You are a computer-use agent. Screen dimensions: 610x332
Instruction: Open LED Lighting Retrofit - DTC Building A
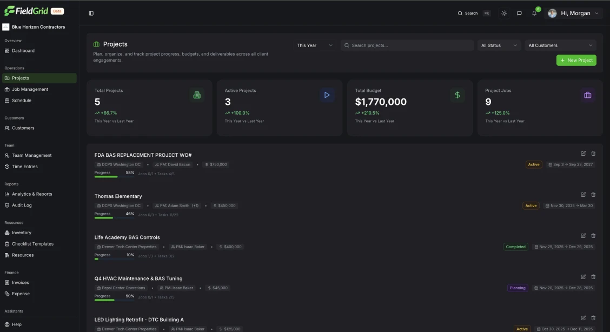(139, 320)
